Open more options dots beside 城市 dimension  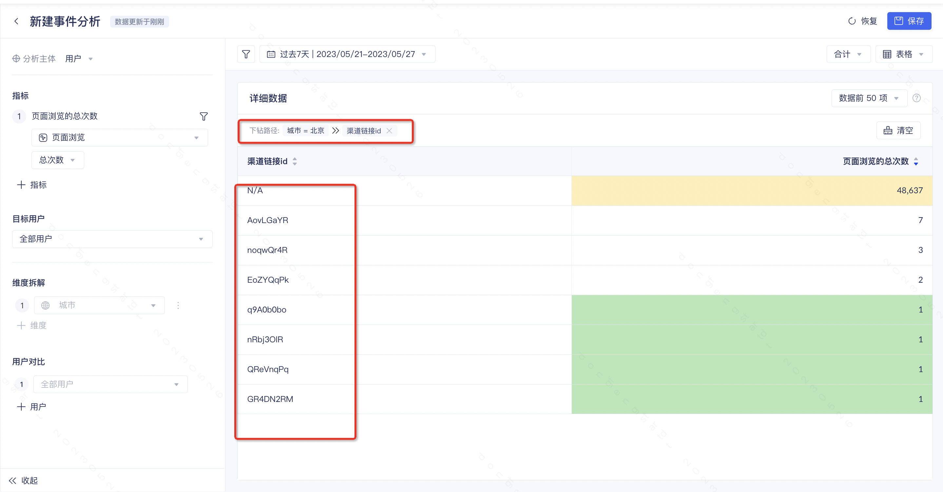(178, 305)
